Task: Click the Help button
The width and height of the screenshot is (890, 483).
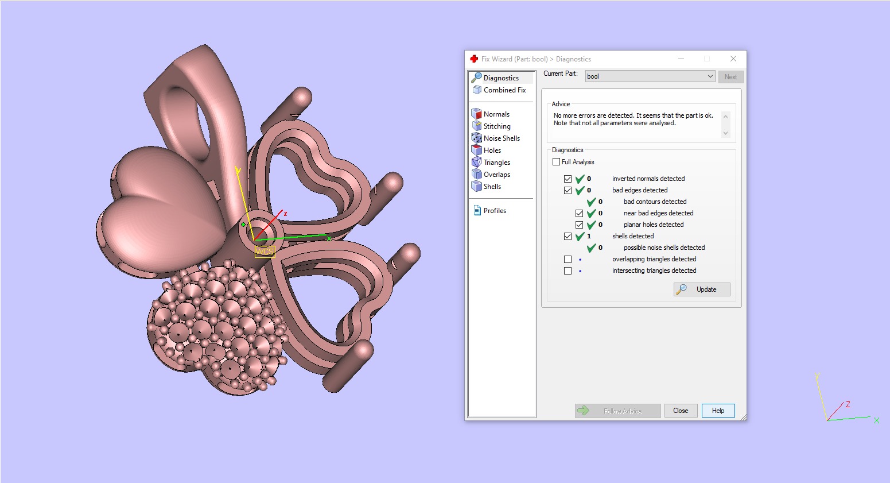Action: [x=718, y=411]
